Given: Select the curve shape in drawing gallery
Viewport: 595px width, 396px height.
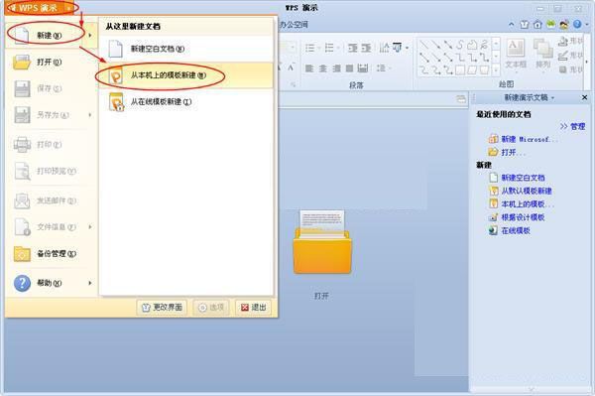Looking at the screenshot, I should (460, 45).
